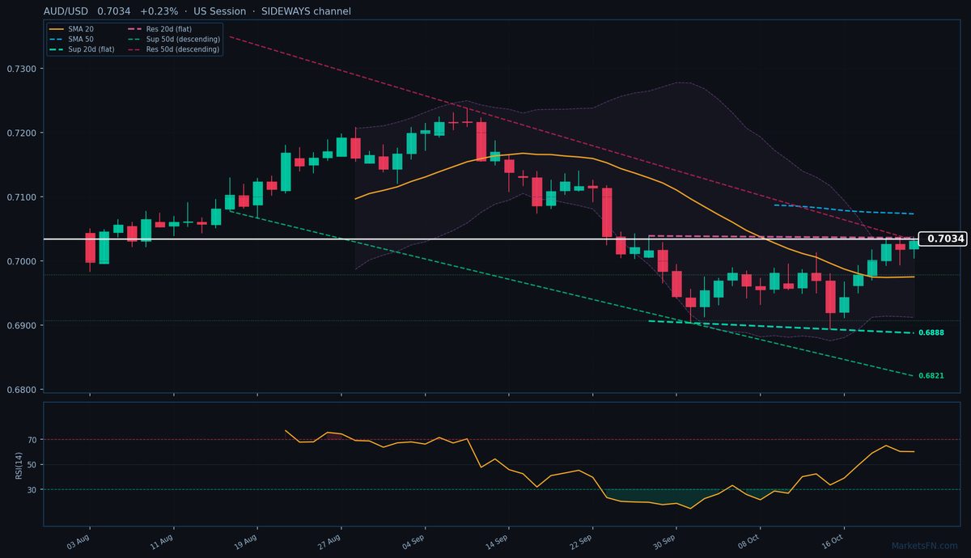Click the 0.6800 price axis label
The width and height of the screenshot is (971, 558).
coord(22,390)
